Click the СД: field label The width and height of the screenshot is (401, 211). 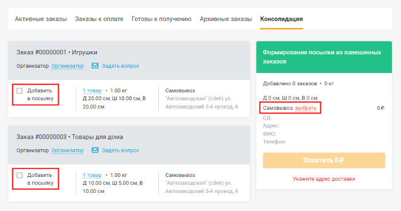(x=267, y=118)
